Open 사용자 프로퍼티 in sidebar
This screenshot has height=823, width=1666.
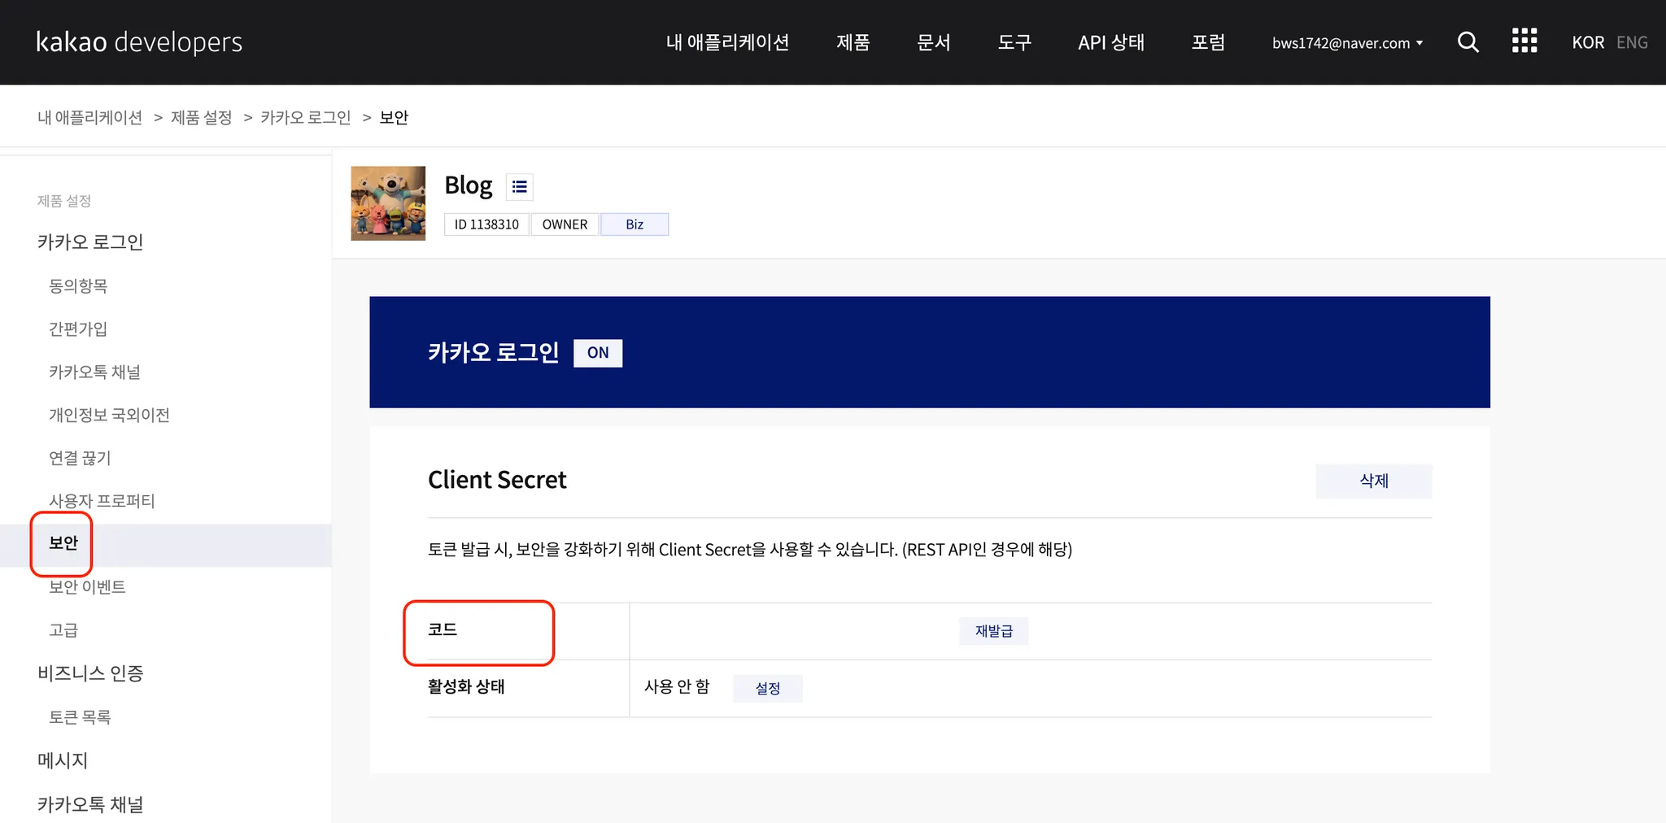(102, 502)
